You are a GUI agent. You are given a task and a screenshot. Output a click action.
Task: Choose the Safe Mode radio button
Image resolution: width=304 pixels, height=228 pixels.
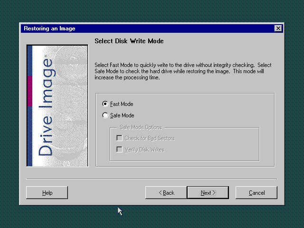105,115
